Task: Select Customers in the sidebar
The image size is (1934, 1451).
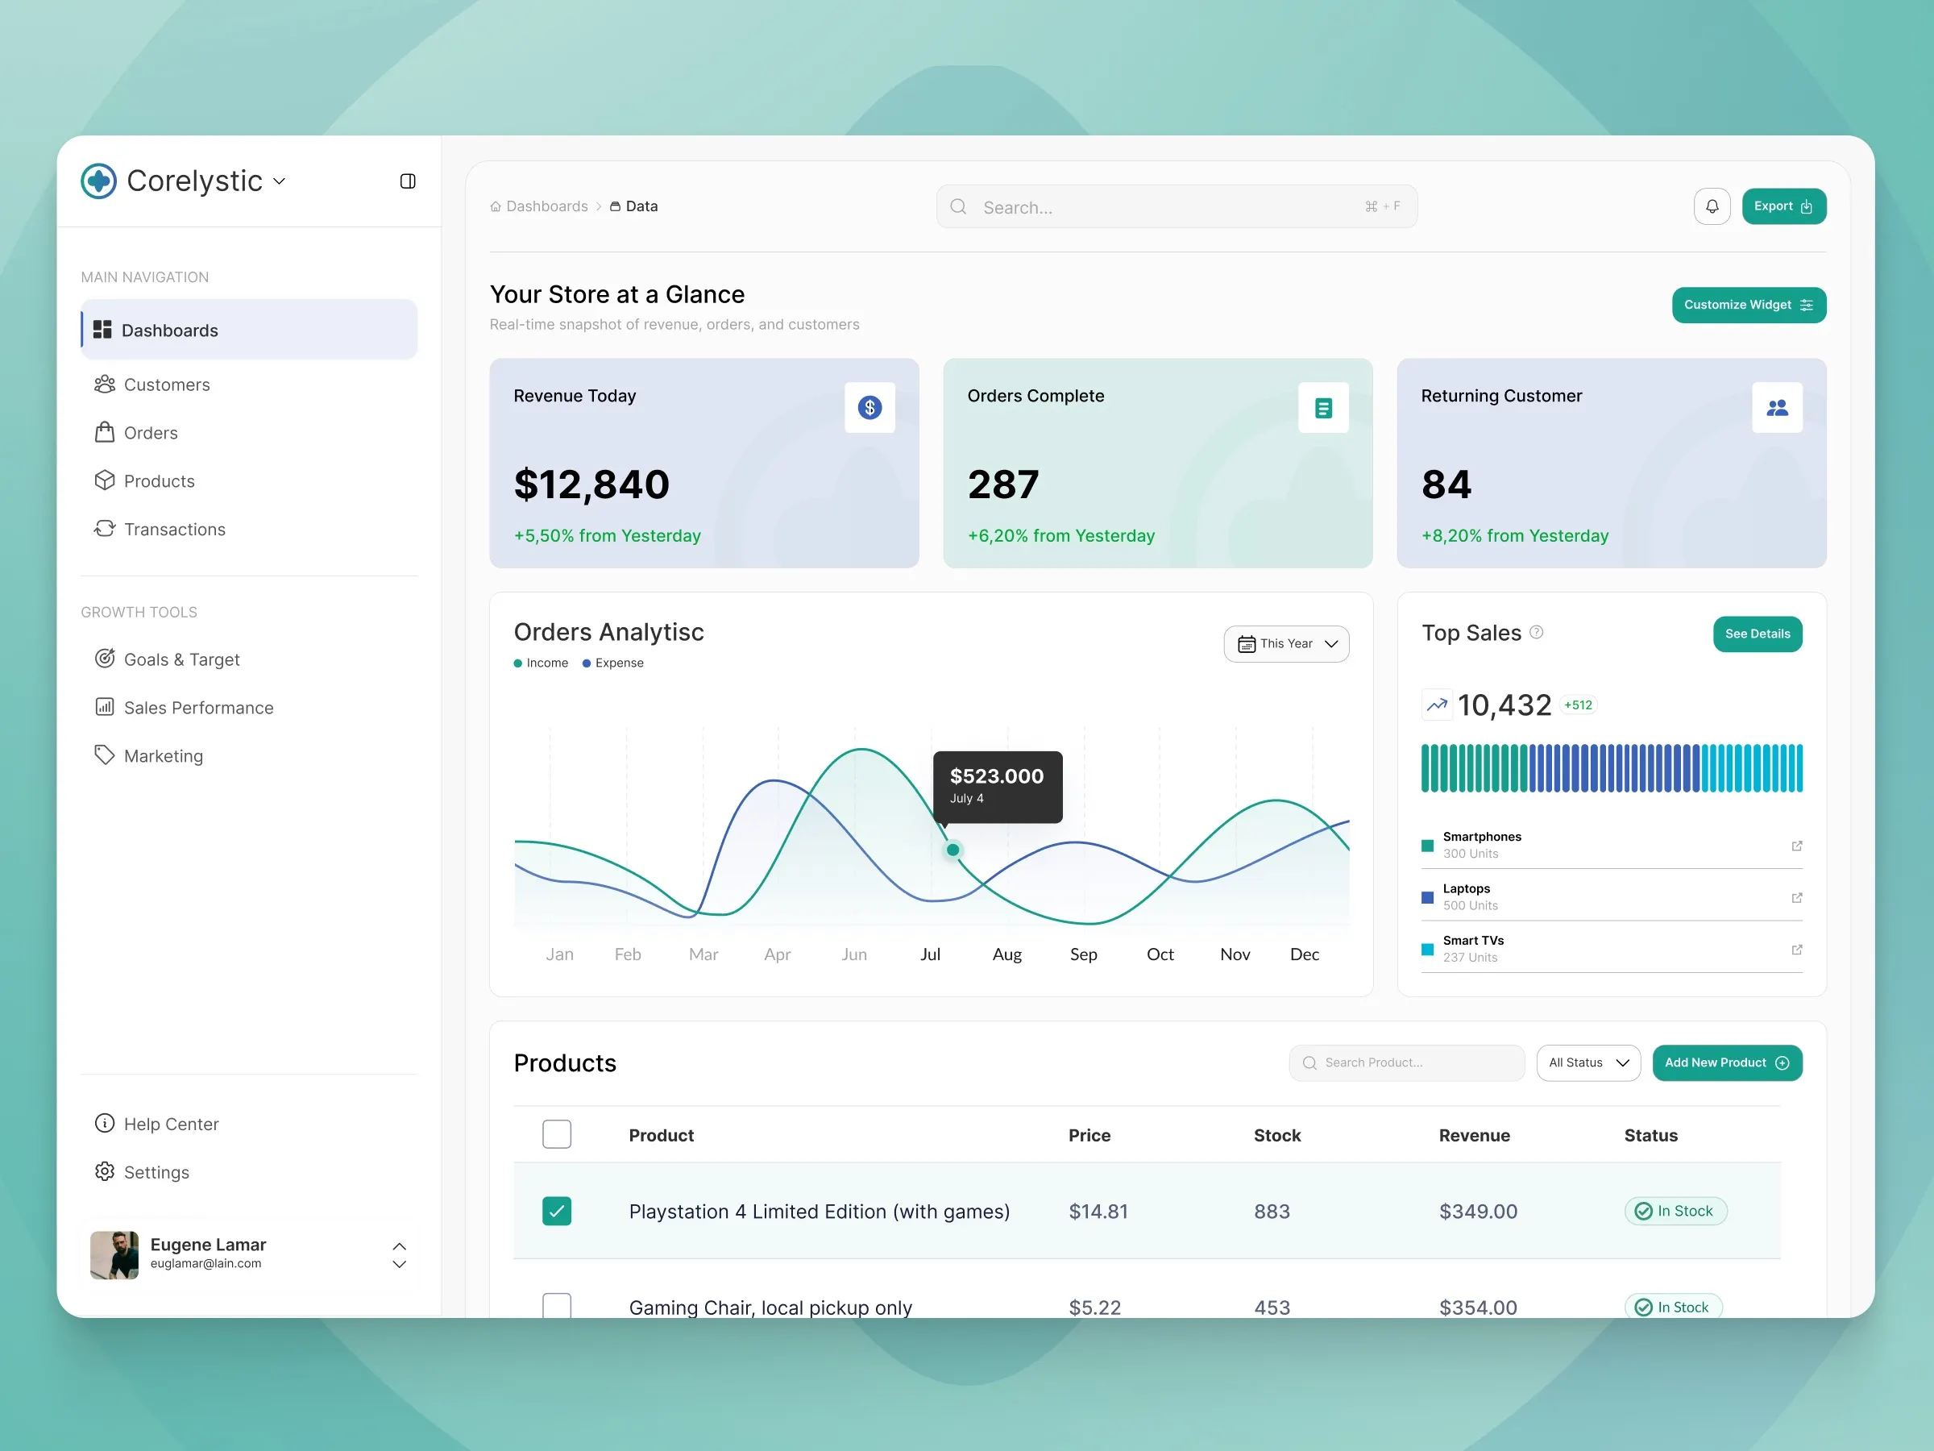Action: pos(165,384)
